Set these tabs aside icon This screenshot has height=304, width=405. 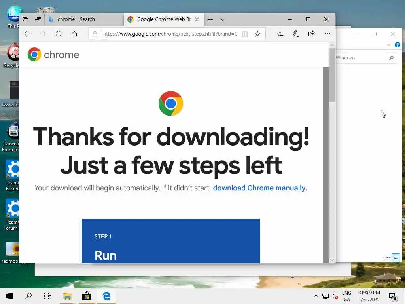coord(38,19)
